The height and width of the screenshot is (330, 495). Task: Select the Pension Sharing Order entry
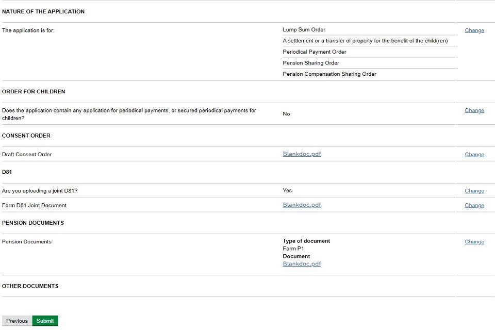pyautogui.click(x=310, y=63)
